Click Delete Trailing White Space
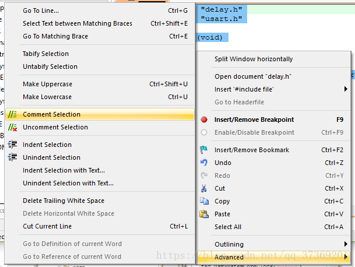Image resolution: width=355 pixels, height=267 pixels. tap(64, 201)
